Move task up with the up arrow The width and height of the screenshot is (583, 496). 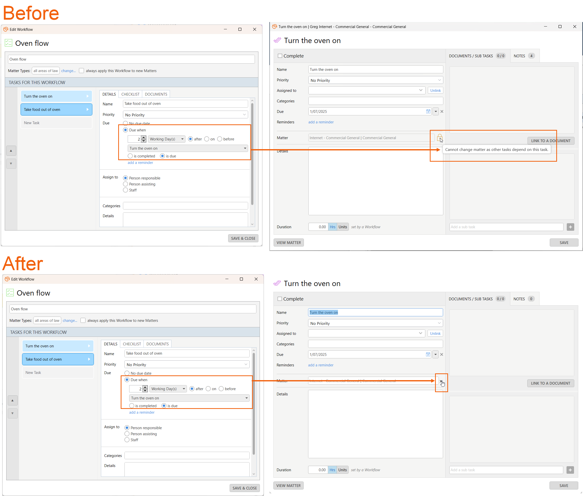click(11, 151)
